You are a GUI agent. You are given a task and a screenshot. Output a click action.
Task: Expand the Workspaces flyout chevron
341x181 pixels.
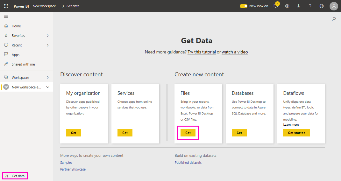[x=48, y=78]
